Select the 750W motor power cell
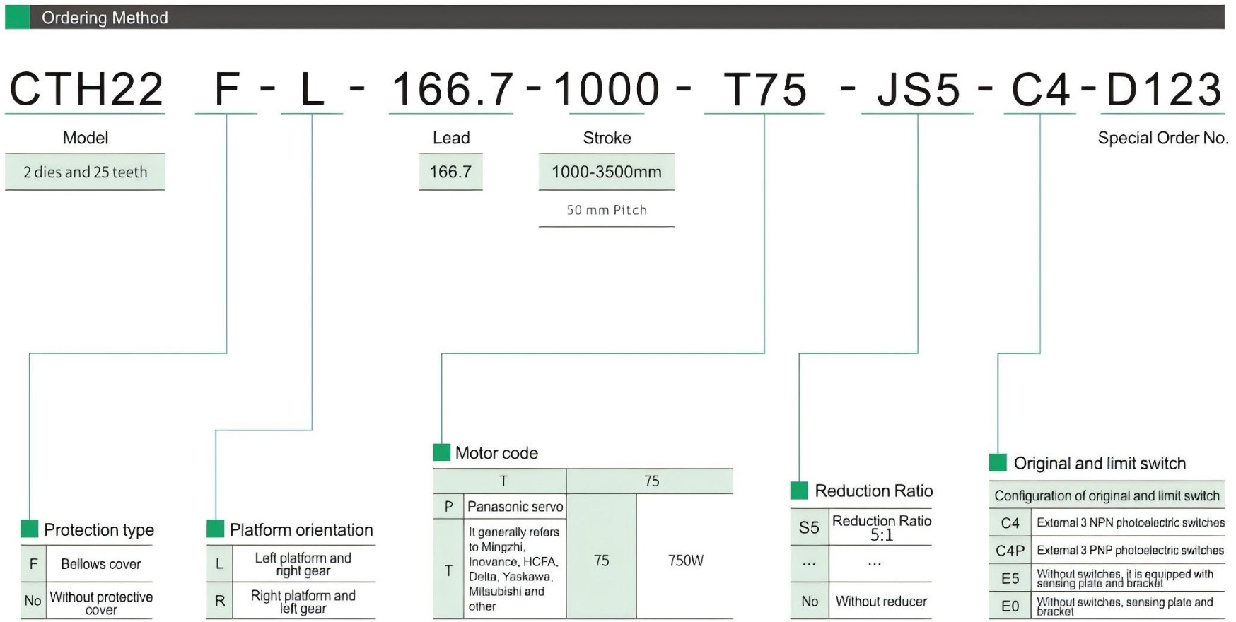This screenshot has height=622, width=1236. click(685, 561)
